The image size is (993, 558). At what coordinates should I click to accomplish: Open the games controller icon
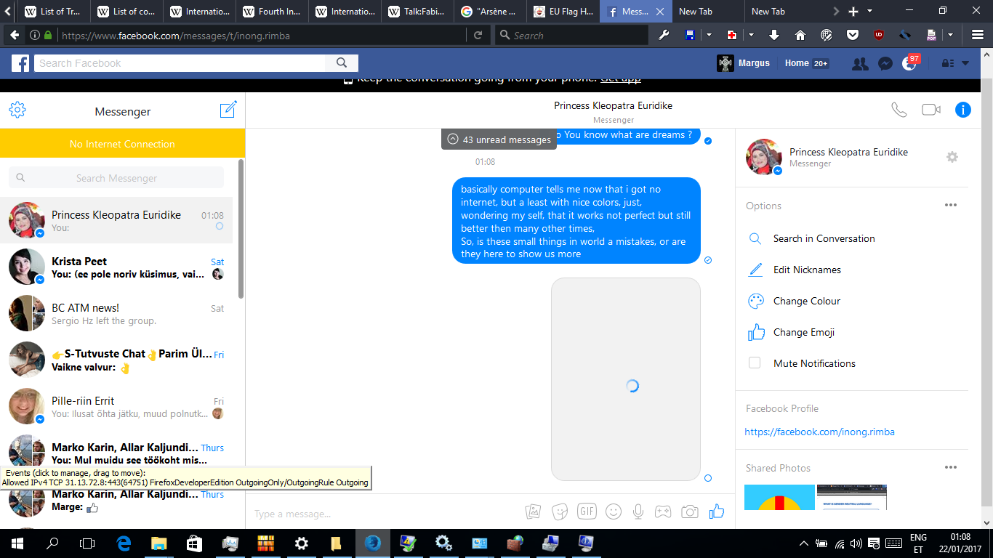pyautogui.click(x=663, y=511)
